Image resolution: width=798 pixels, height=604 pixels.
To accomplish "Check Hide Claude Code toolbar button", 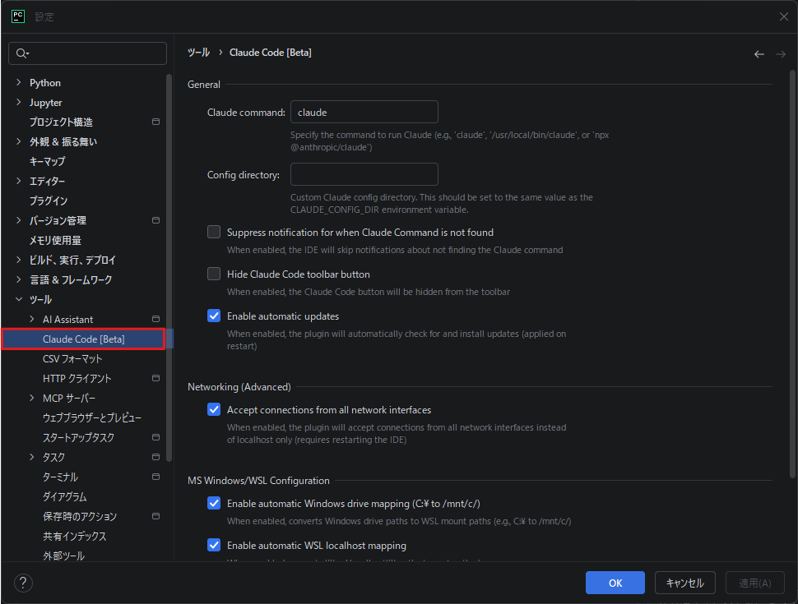I will pyautogui.click(x=214, y=274).
